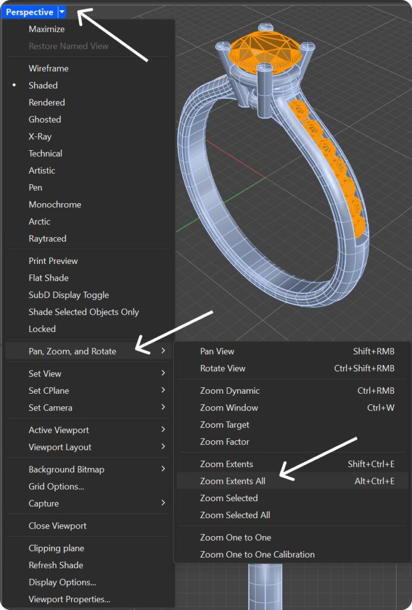Open Viewport Properties

click(69, 599)
